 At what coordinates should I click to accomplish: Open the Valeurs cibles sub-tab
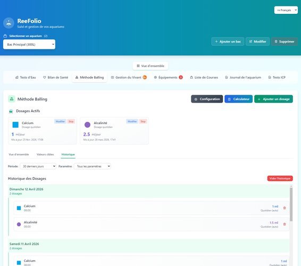pyautogui.click(x=45, y=154)
